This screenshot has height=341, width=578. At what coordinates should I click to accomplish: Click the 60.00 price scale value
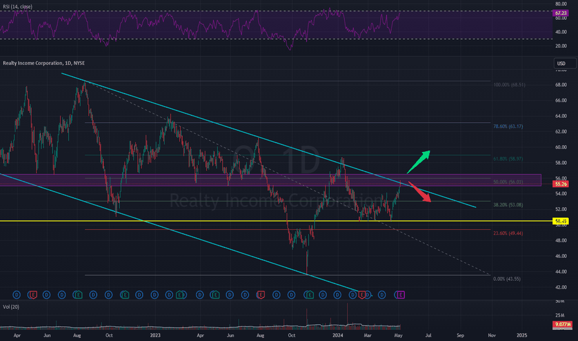coord(561,147)
